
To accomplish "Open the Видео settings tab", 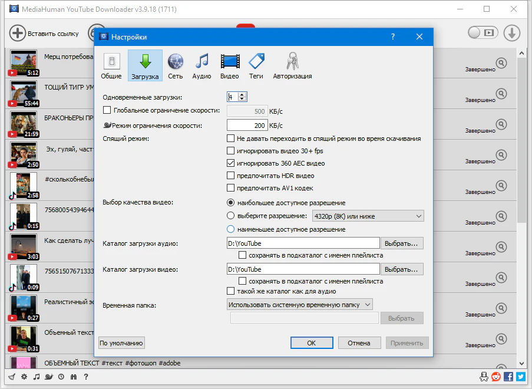I will coord(230,66).
